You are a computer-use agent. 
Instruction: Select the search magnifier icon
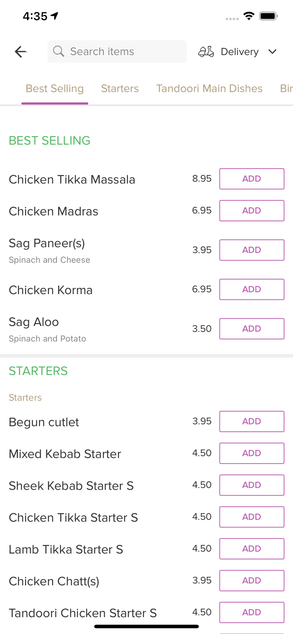pyautogui.click(x=59, y=51)
